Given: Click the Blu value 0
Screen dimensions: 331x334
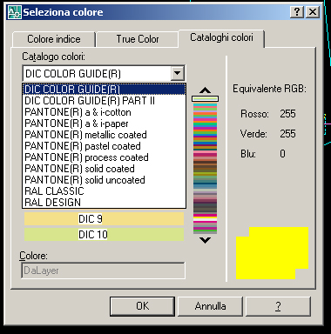Looking at the screenshot, I should coord(282,154).
